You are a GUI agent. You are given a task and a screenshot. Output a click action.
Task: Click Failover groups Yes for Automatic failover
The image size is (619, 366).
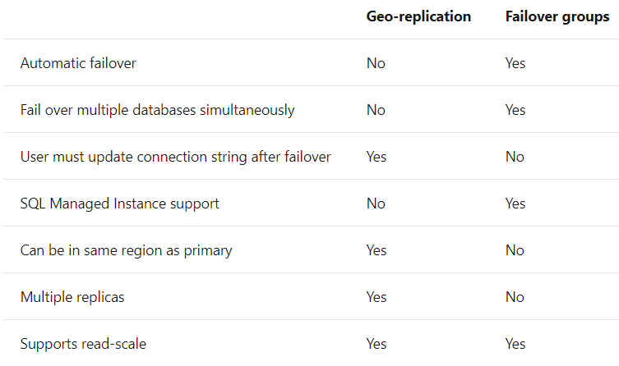click(515, 63)
